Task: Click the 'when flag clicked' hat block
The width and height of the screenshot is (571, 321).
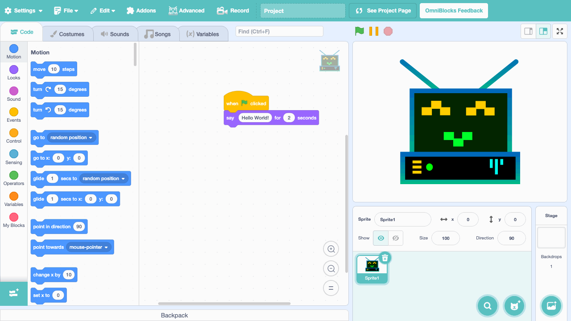Action: tap(246, 102)
